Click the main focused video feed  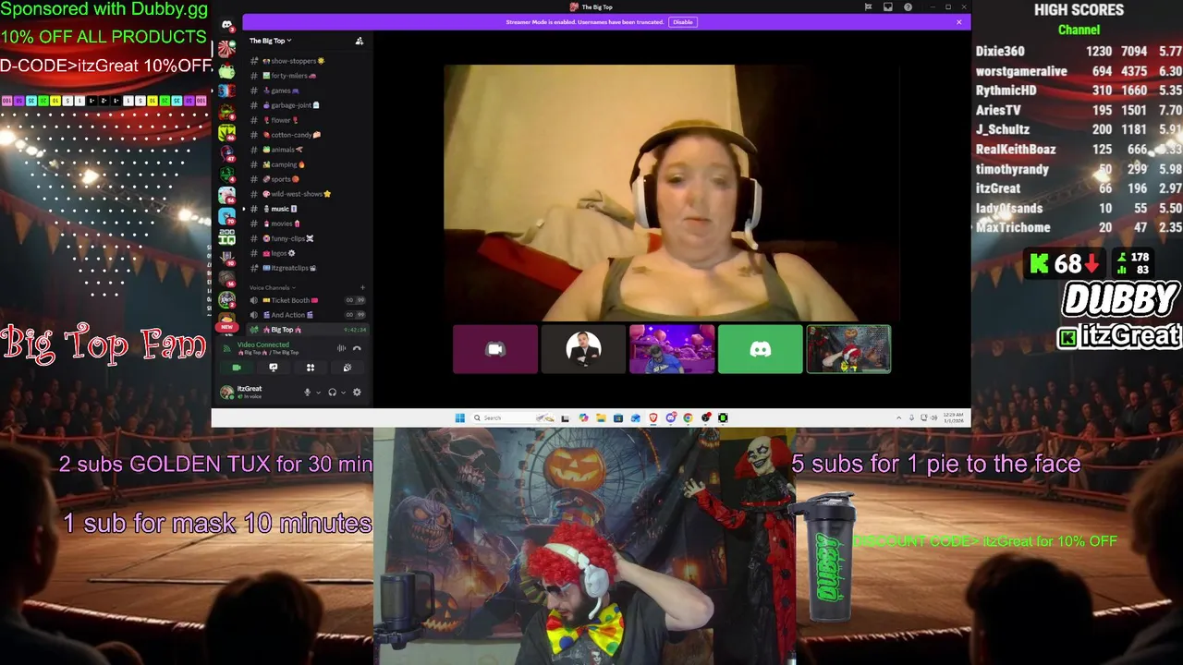(672, 192)
